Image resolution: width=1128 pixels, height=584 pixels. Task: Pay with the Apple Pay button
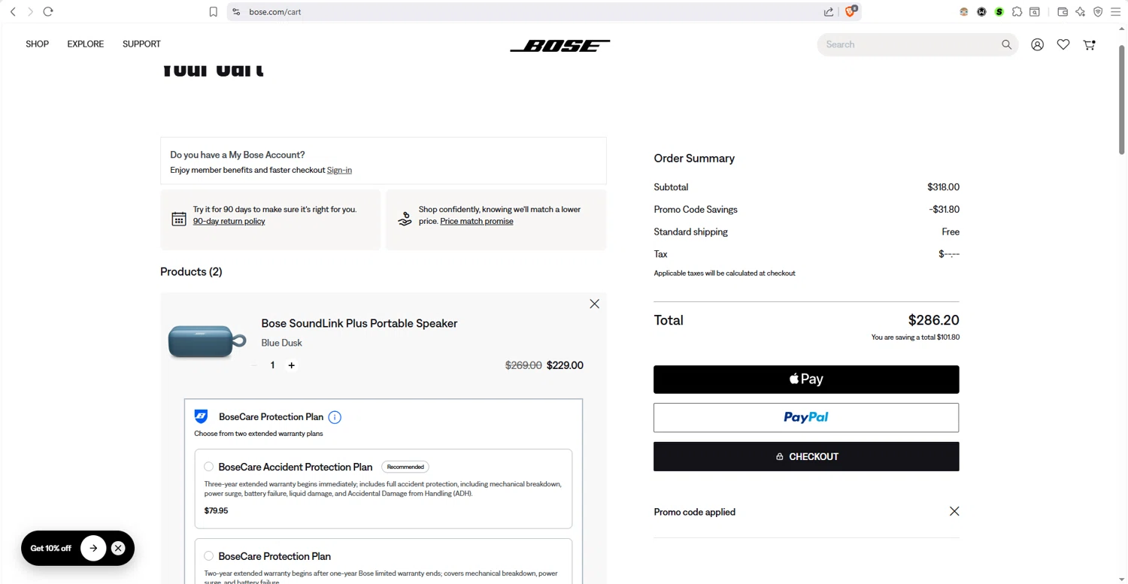pos(806,380)
